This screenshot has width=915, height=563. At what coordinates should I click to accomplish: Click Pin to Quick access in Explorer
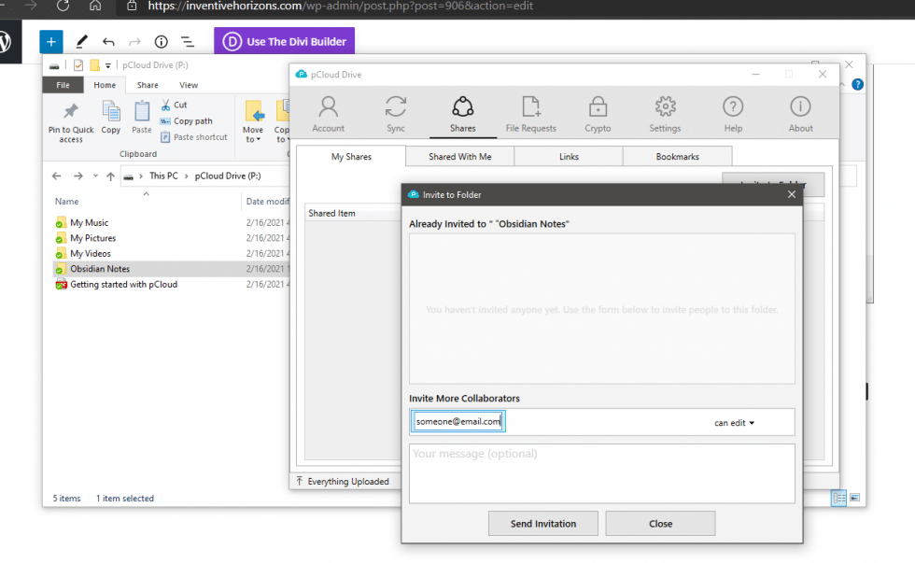pos(71,123)
